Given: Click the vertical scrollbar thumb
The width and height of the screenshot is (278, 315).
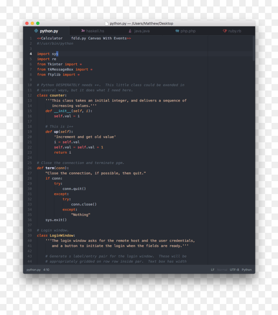Looking at the screenshot, I should tap(254, 49).
